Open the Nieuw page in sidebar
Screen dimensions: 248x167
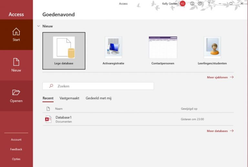tap(16, 65)
